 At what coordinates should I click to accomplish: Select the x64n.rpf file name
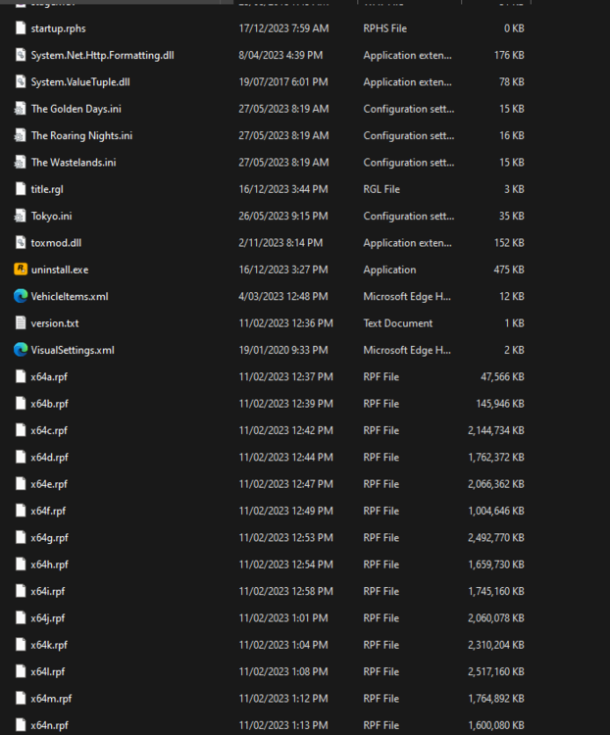[49, 725]
